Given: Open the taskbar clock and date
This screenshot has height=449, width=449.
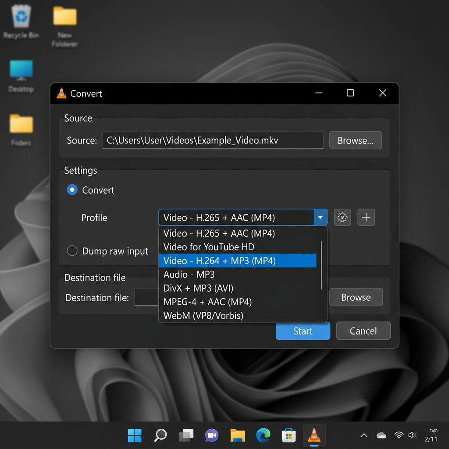Looking at the screenshot, I should [431, 435].
